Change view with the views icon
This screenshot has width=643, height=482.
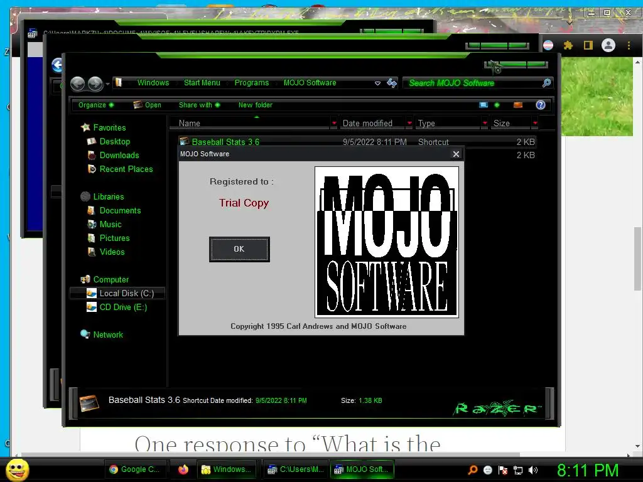(x=484, y=105)
